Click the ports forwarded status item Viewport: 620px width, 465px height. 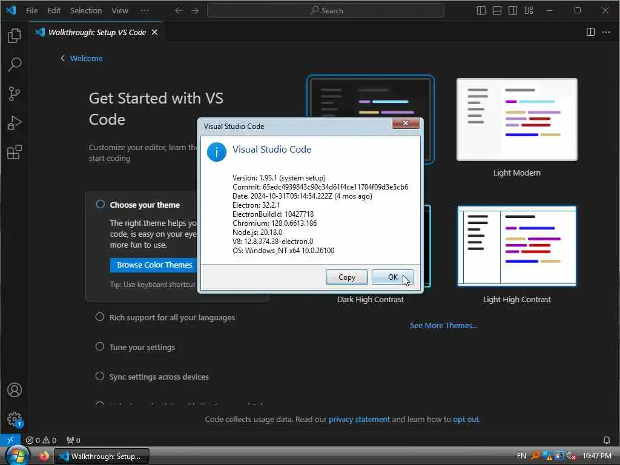coord(73,440)
